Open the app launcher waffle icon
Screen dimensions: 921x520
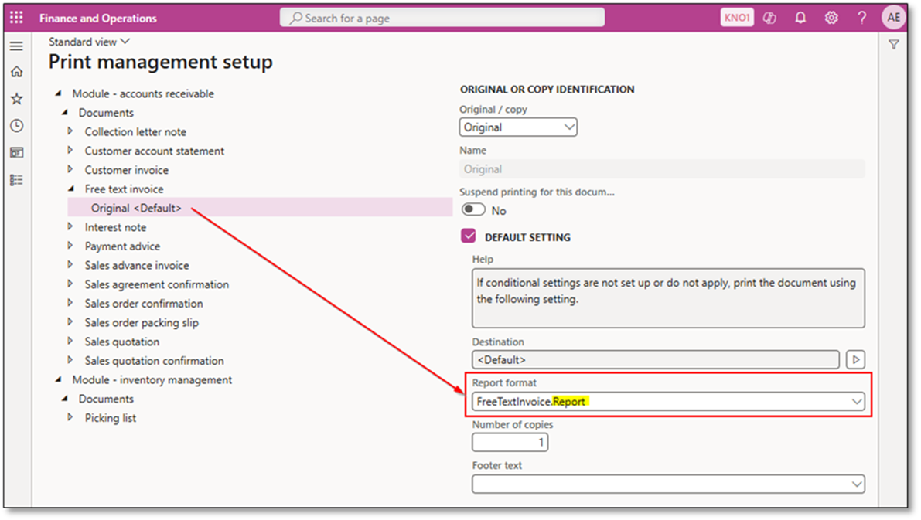click(x=16, y=18)
